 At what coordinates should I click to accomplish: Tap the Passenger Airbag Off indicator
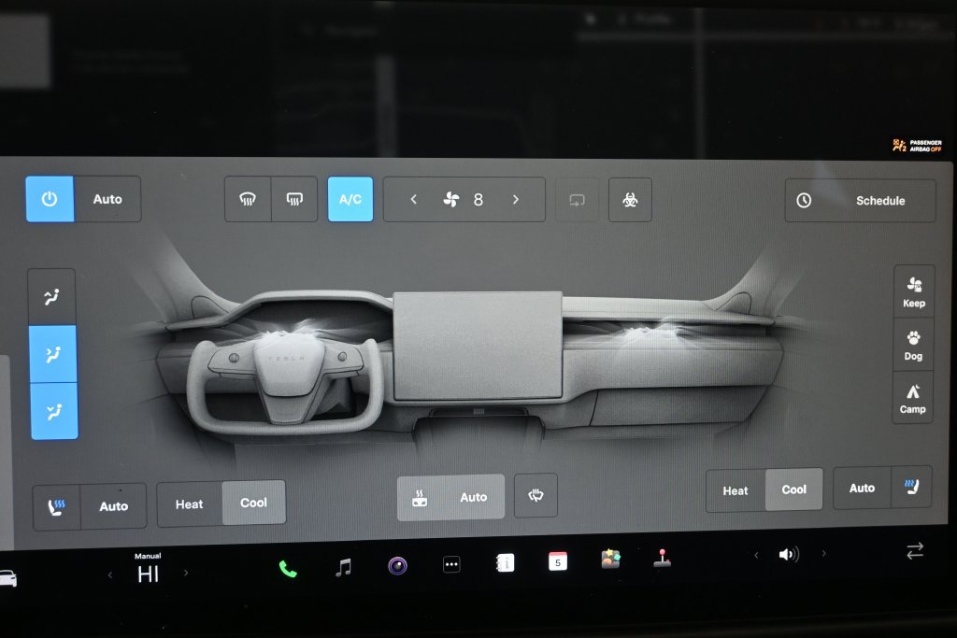[917, 145]
